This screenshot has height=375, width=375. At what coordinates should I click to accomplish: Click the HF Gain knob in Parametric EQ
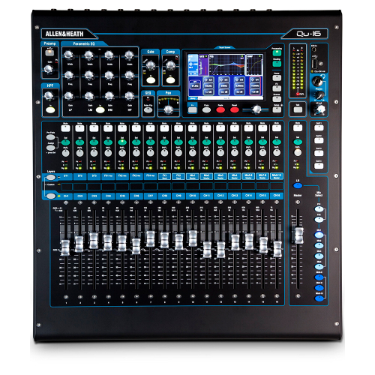129,96
